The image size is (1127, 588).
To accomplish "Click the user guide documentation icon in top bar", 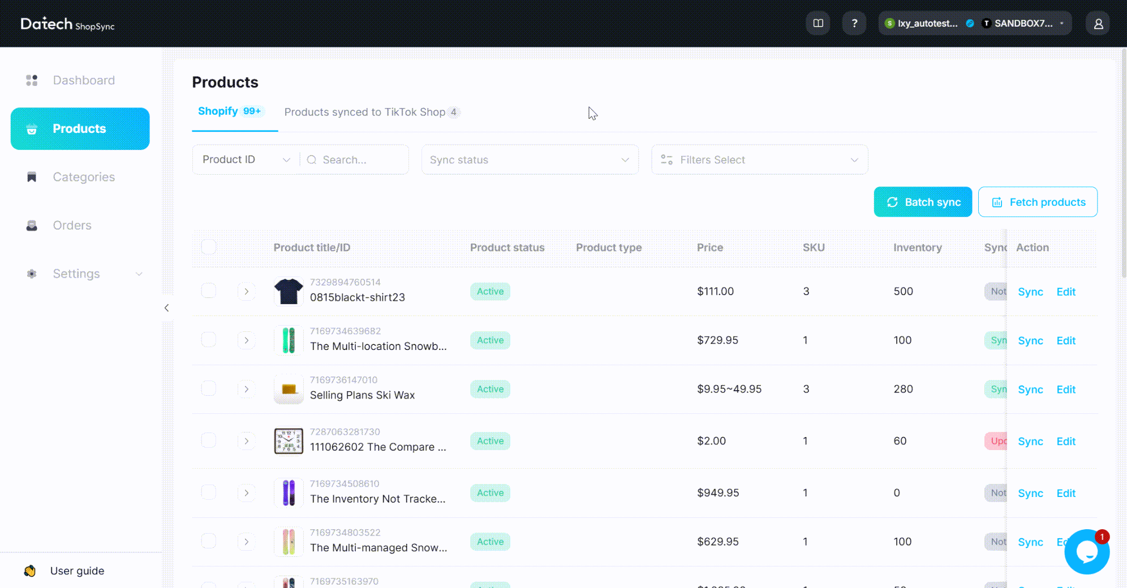I will (818, 23).
